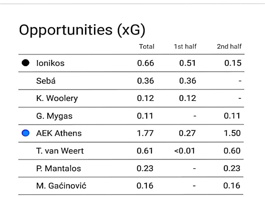Image resolution: width=265 pixels, height=197 pixels.
Task: Click player name G. Mygas
Action: click(54, 116)
